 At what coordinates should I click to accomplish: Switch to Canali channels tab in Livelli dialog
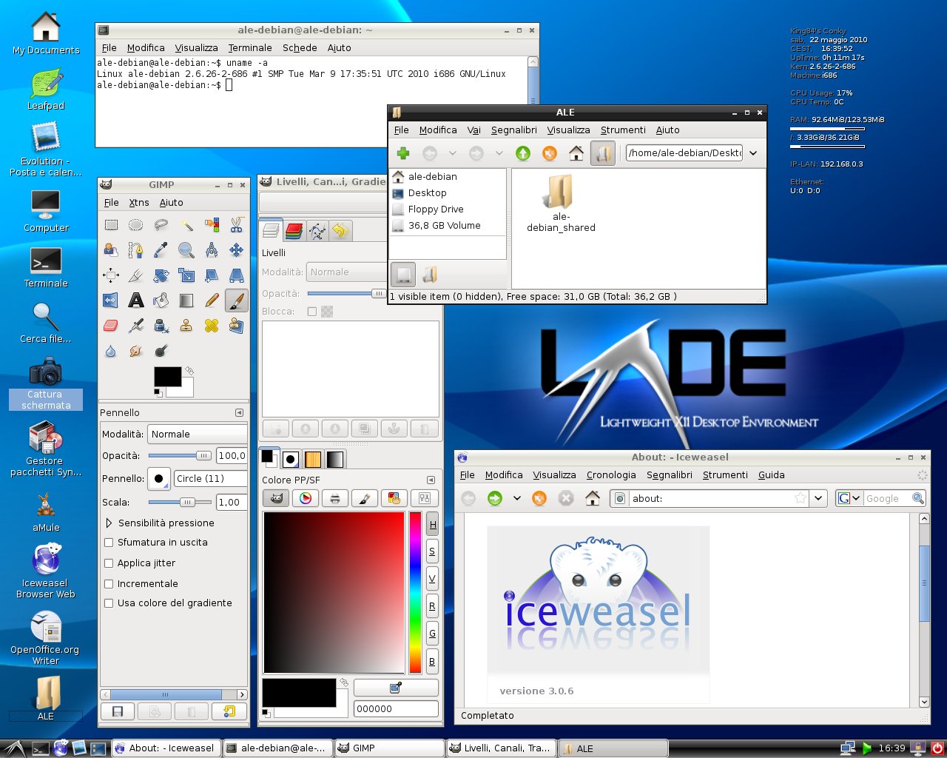294,231
